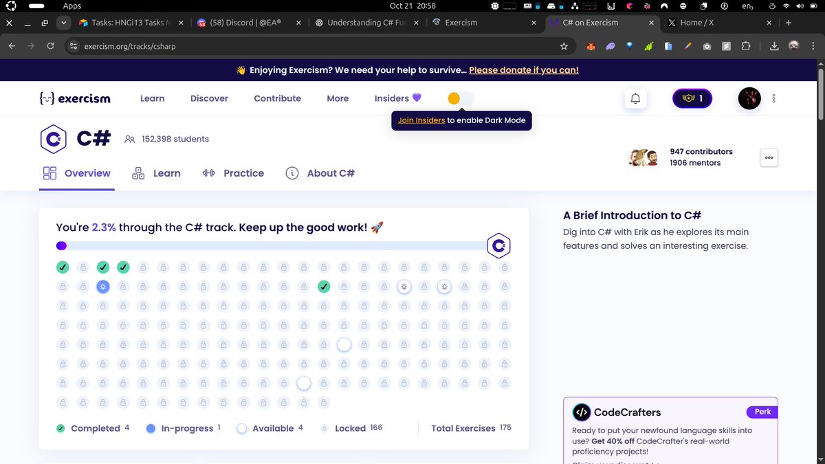Reload the page
The image size is (825, 464).
tap(50, 46)
